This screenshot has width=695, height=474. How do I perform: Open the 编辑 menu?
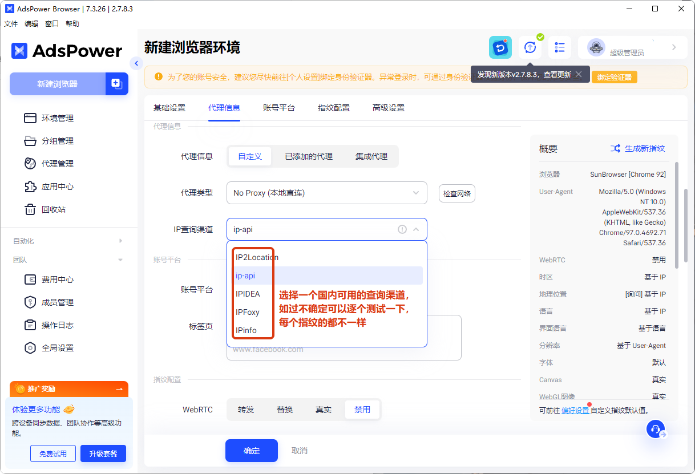click(x=31, y=24)
